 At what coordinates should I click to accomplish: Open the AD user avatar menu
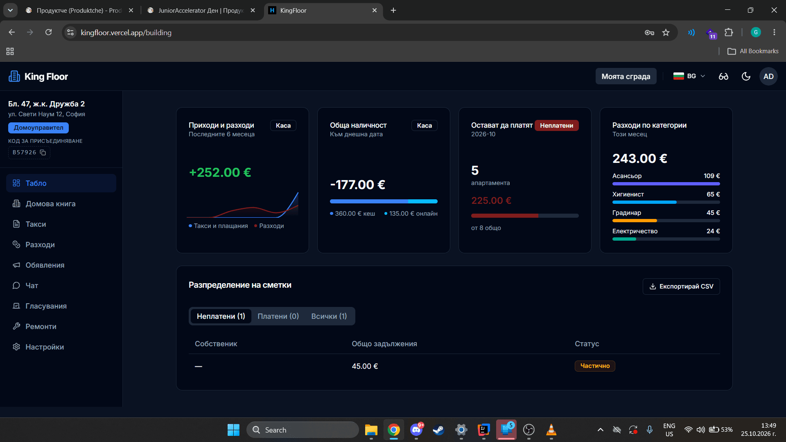point(768,77)
